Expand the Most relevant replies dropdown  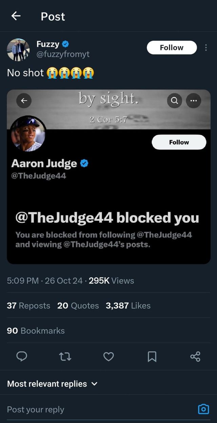pos(53,384)
